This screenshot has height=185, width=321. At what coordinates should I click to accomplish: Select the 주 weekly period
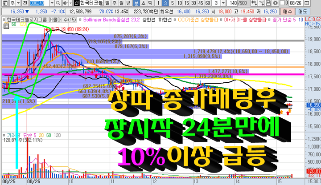click(115, 3)
